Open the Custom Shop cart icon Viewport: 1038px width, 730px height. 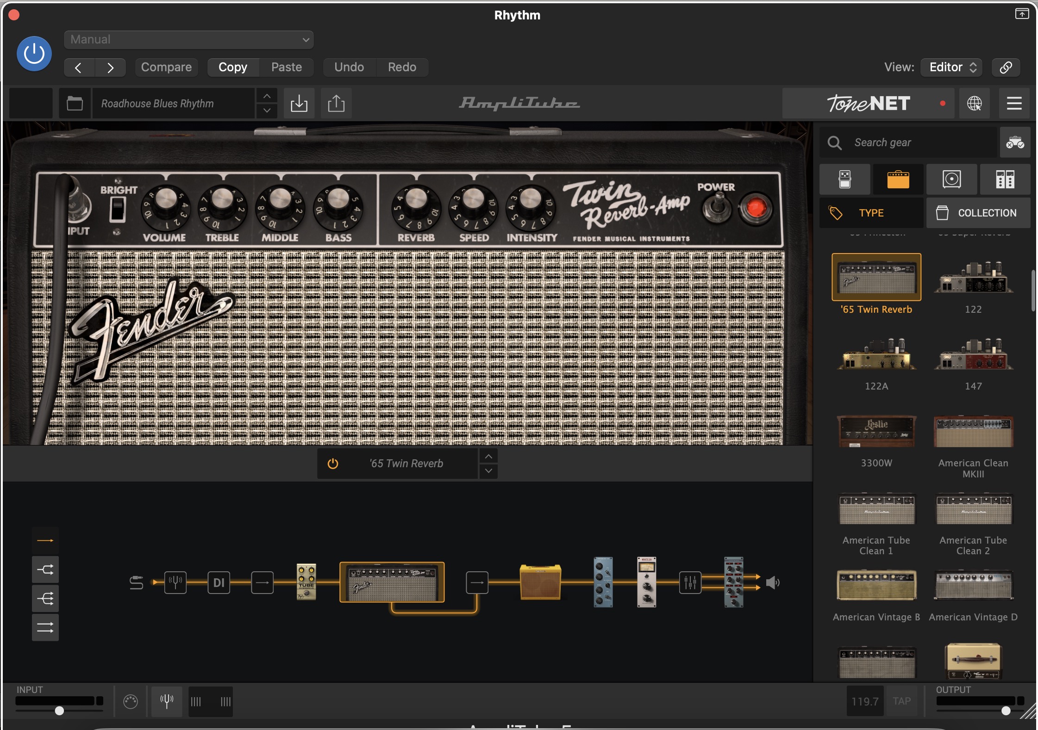[x=1015, y=142]
